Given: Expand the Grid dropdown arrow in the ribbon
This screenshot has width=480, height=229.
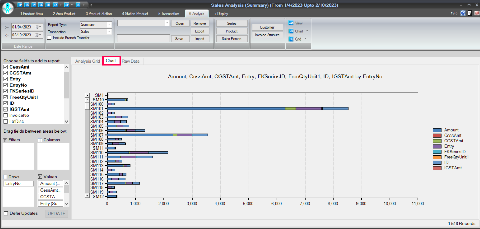Looking at the screenshot, I should pos(305,39).
